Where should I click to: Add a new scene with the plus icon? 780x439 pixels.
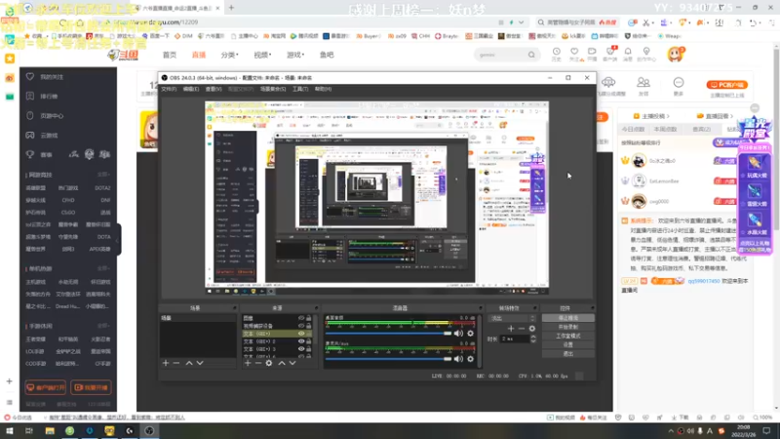coord(166,363)
